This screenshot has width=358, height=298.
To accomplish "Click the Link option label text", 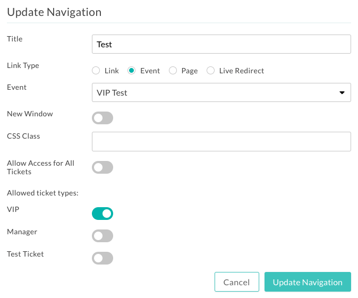I will click(112, 71).
